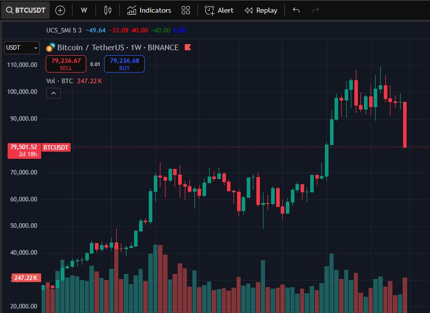Click the 100,000.00 price axis label
Viewport: 430px width, 313px height.
click(22, 91)
